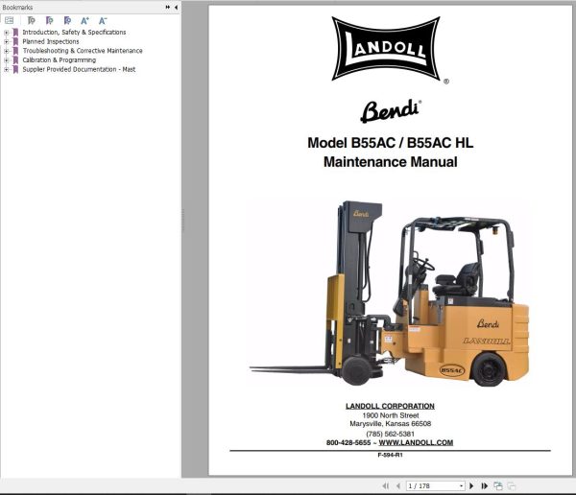Viewport: 576px width, 495px height.
Task: Click the Model B55AC / B55AC HL title text
Action: click(x=391, y=143)
